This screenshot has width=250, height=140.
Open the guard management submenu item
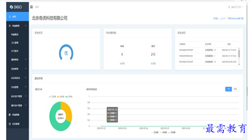tap(15, 43)
